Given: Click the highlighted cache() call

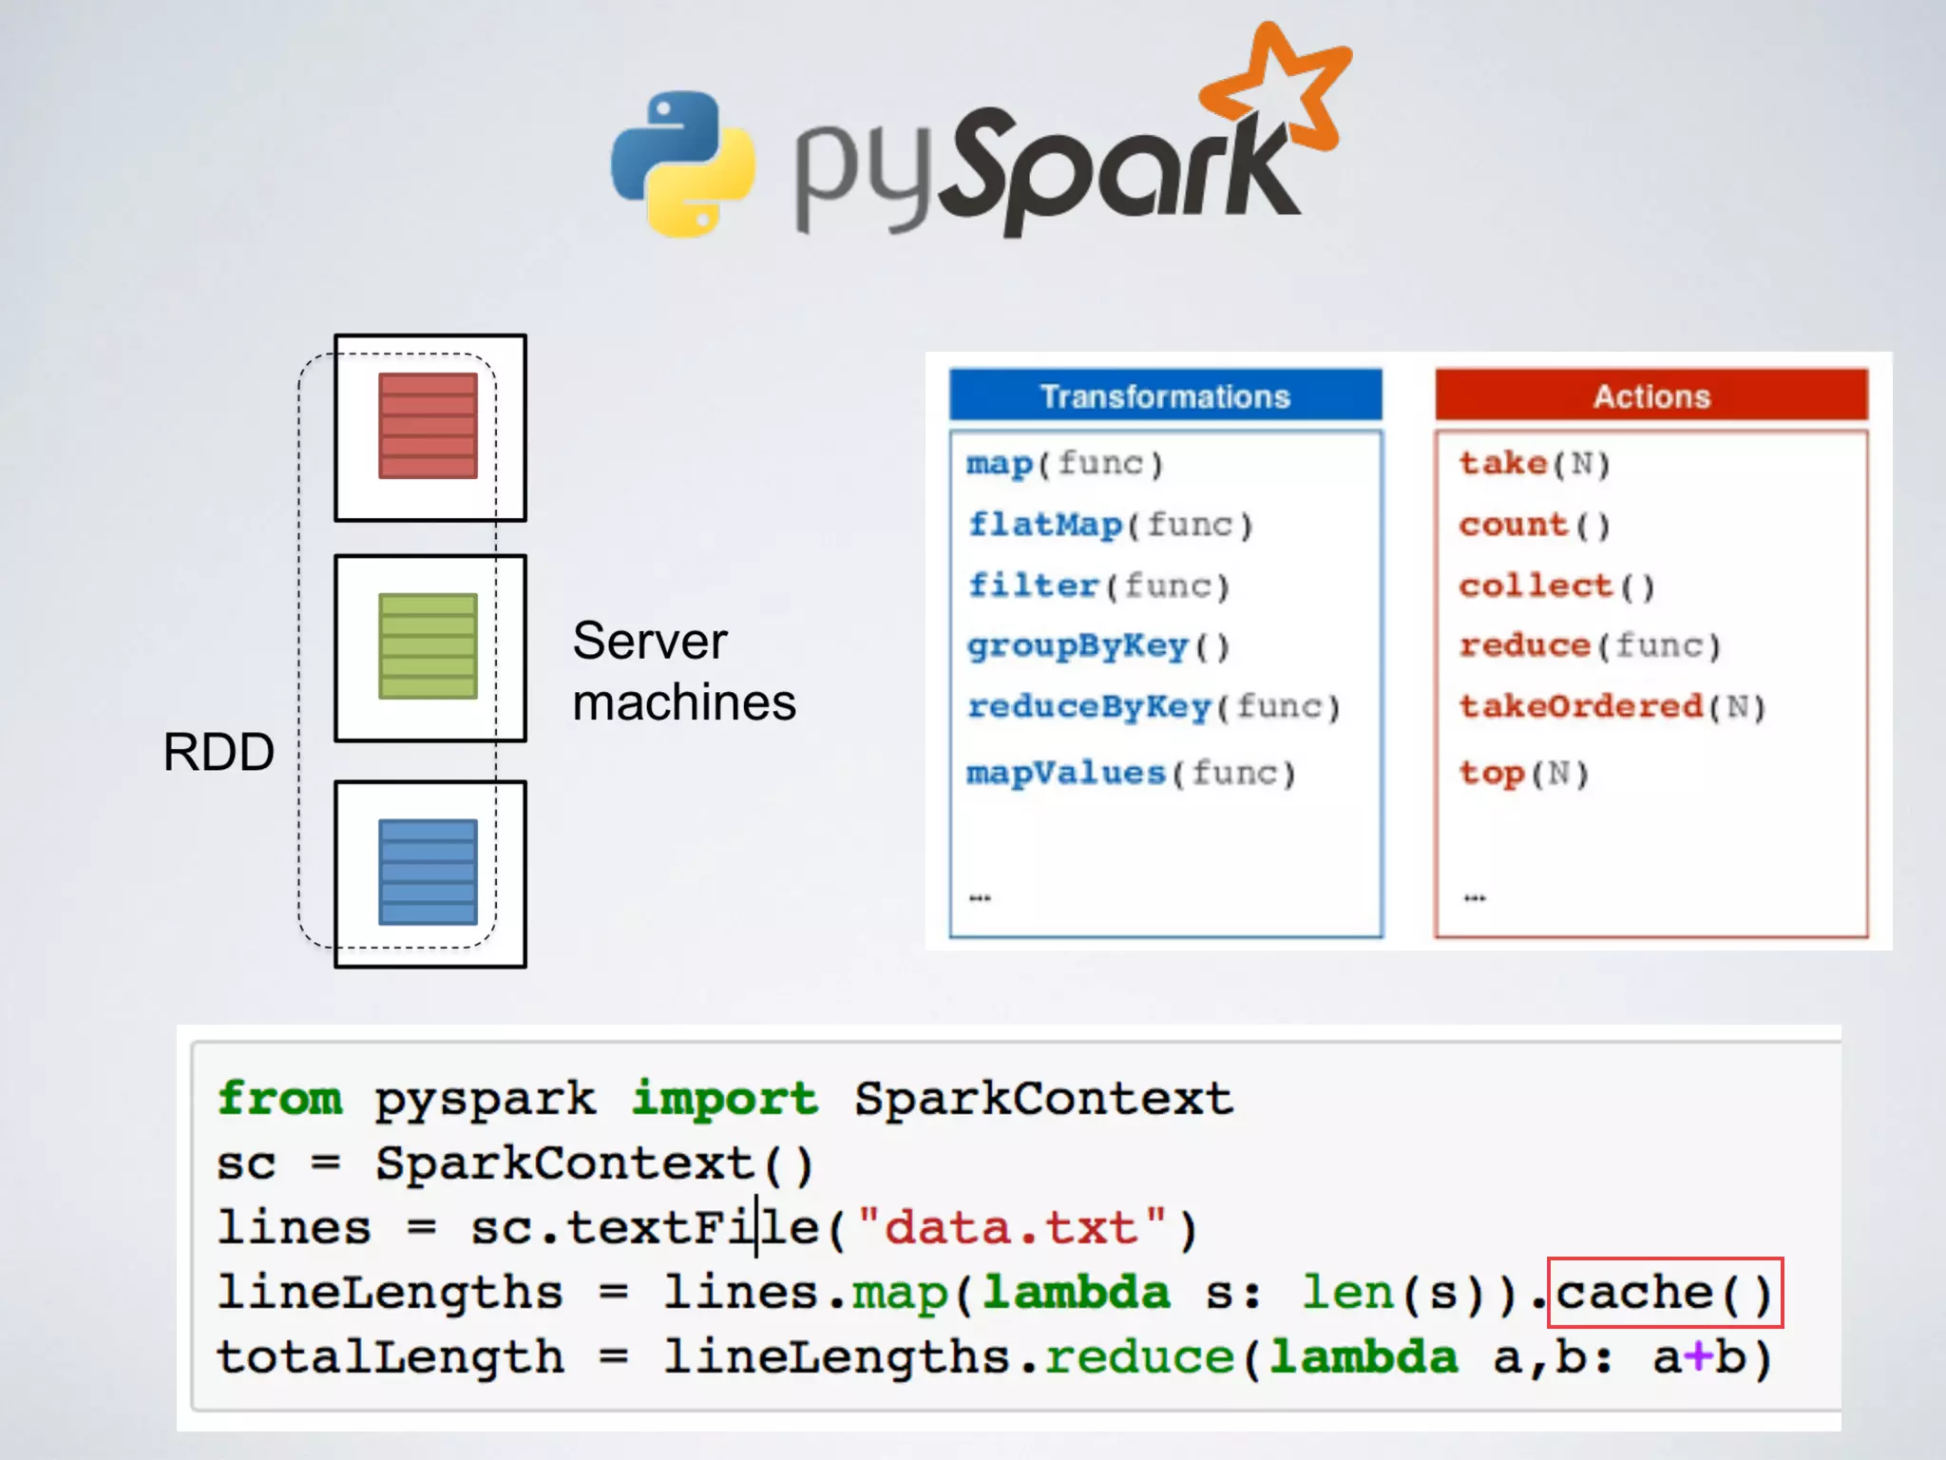Looking at the screenshot, I should [x=1665, y=1293].
